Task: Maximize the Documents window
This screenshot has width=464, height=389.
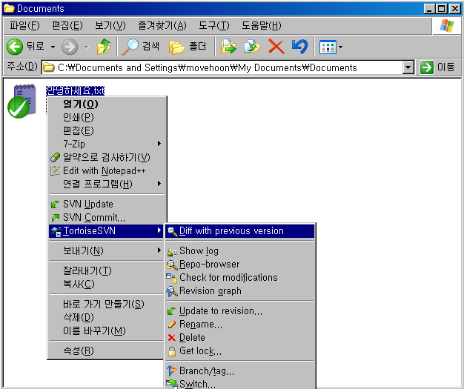Action: [x=442, y=9]
